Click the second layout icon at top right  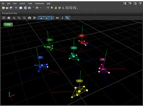point(130,4)
